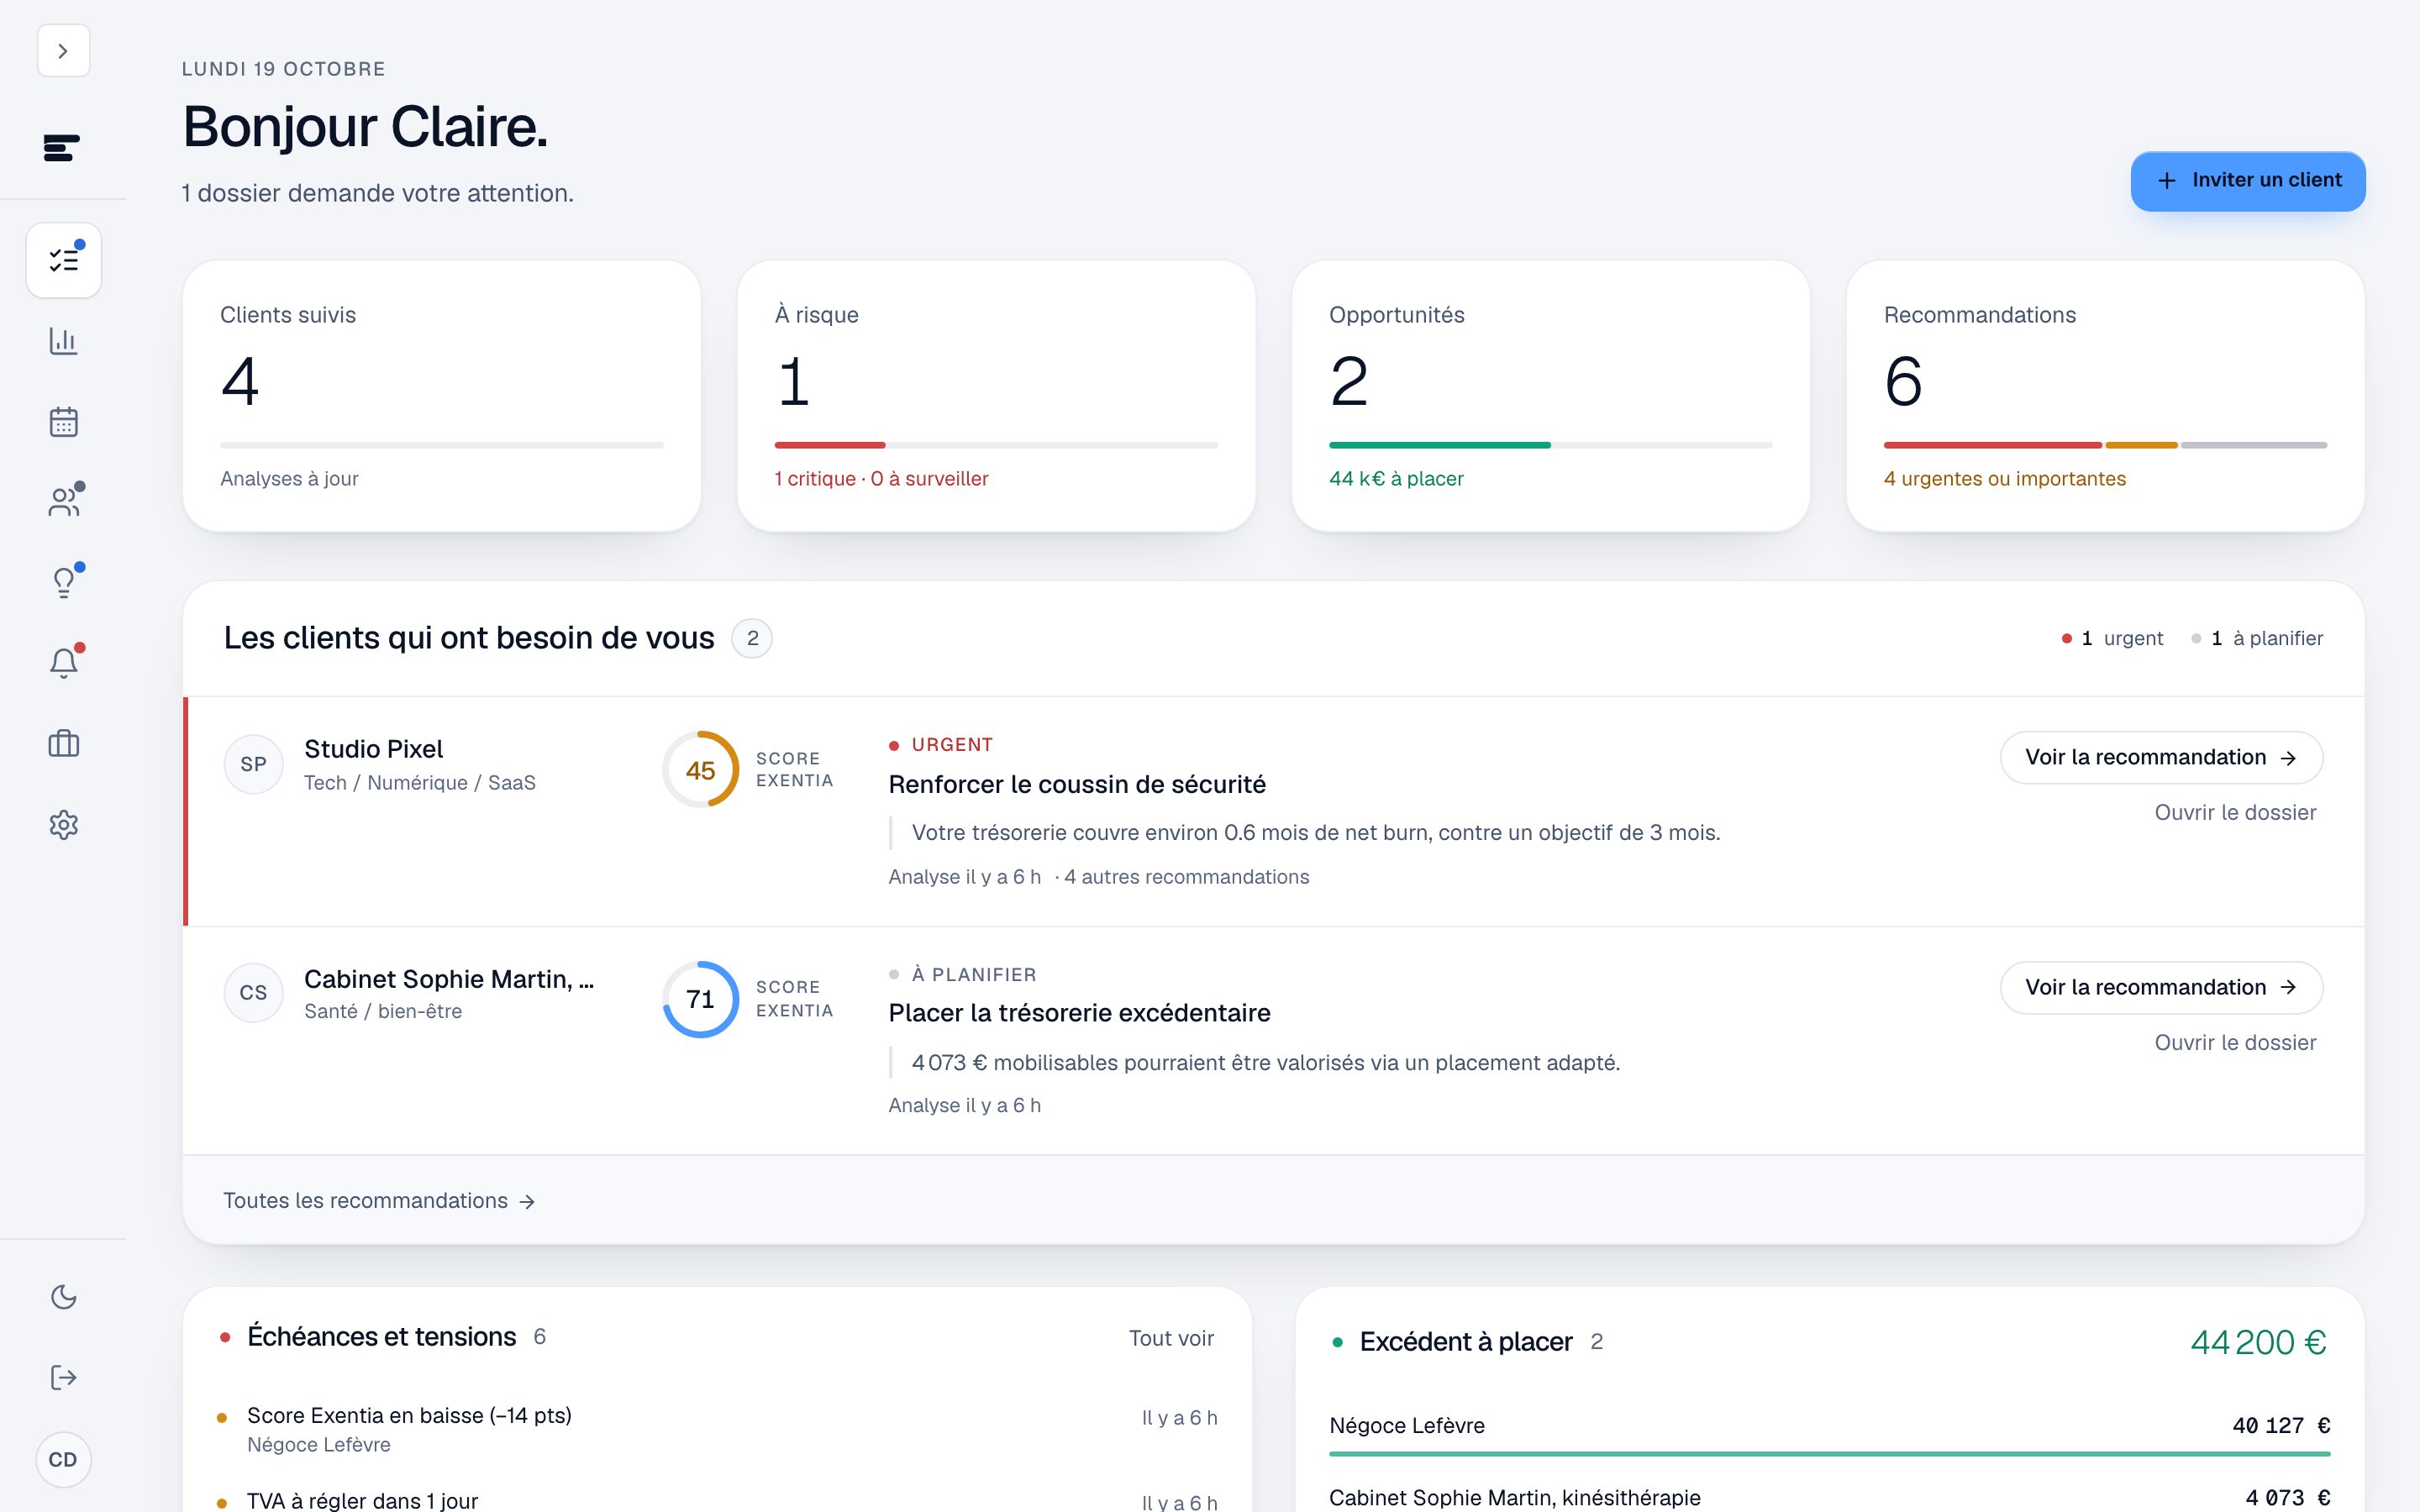Click the Renforcer le coussin de sécurité title
Viewport: 2420px width, 1512px height.
coord(1077,785)
